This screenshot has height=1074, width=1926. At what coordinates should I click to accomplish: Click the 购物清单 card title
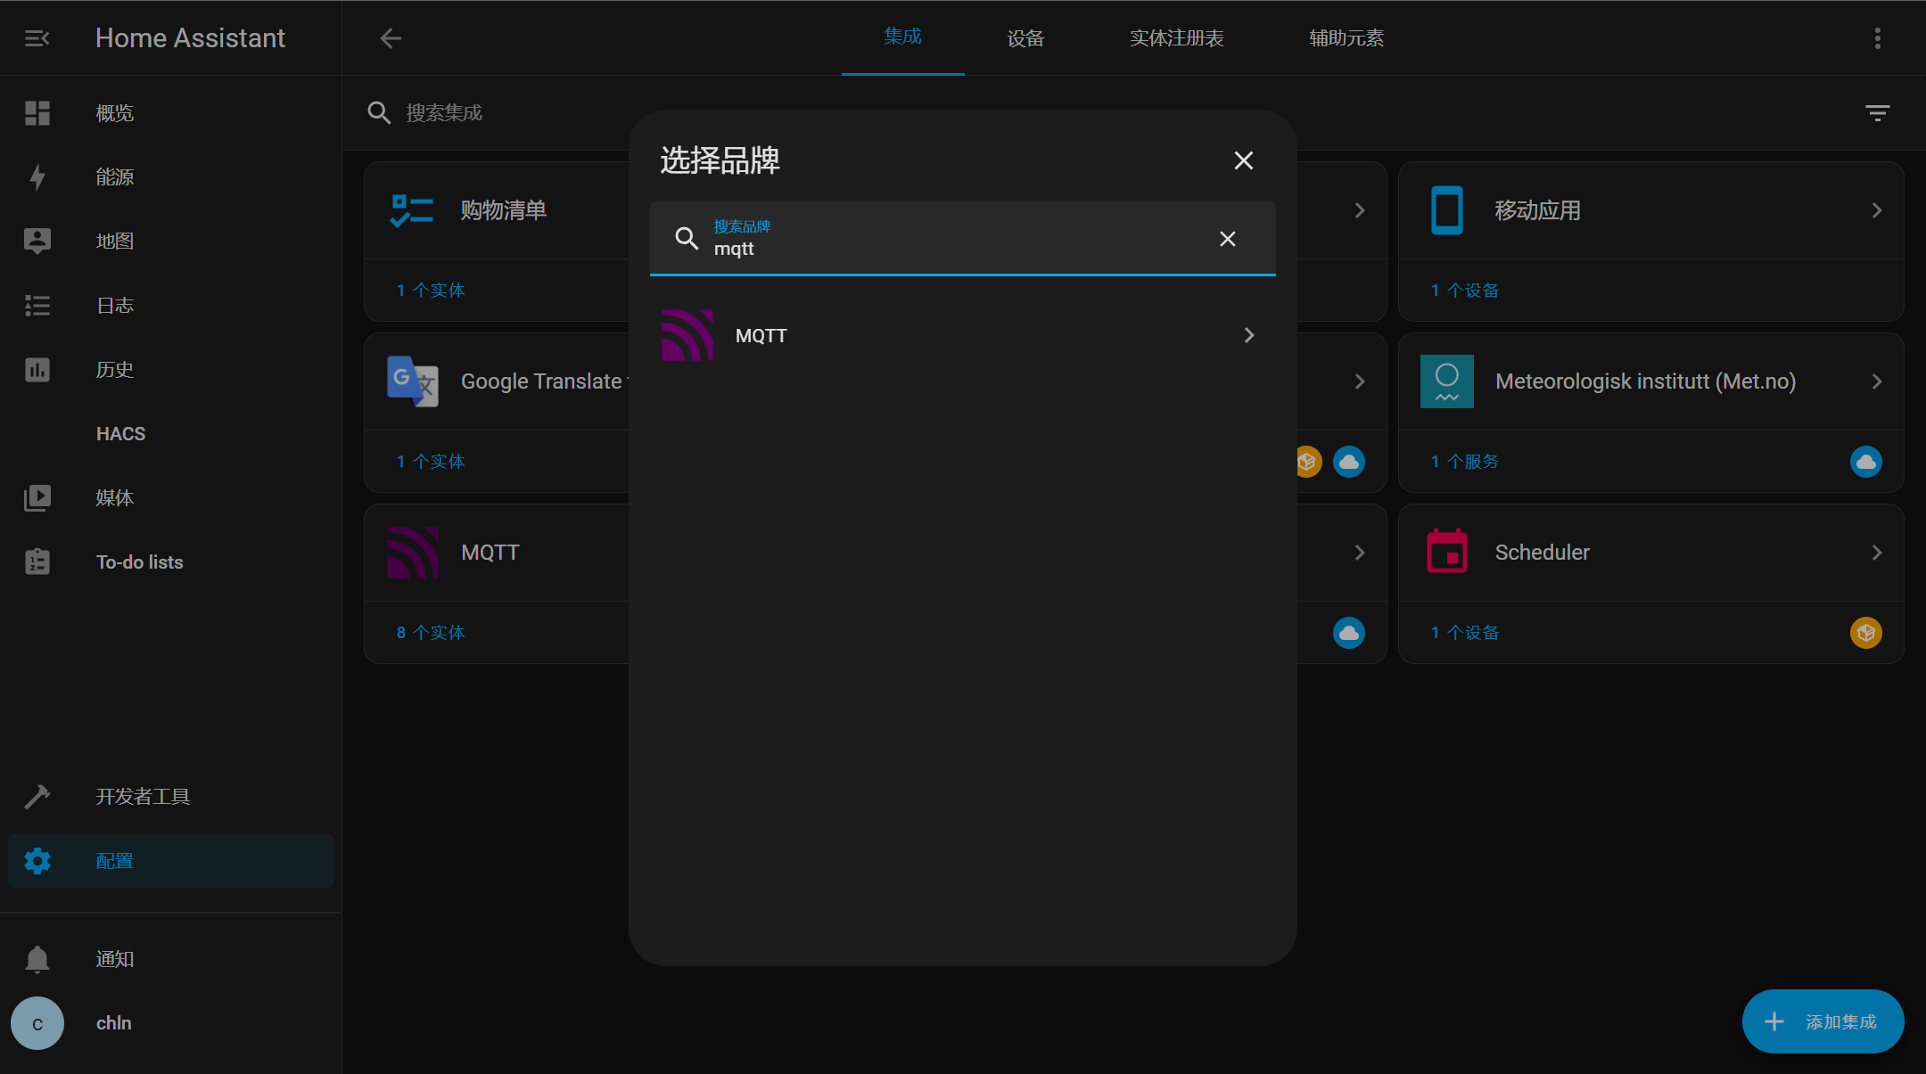pos(504,210)
